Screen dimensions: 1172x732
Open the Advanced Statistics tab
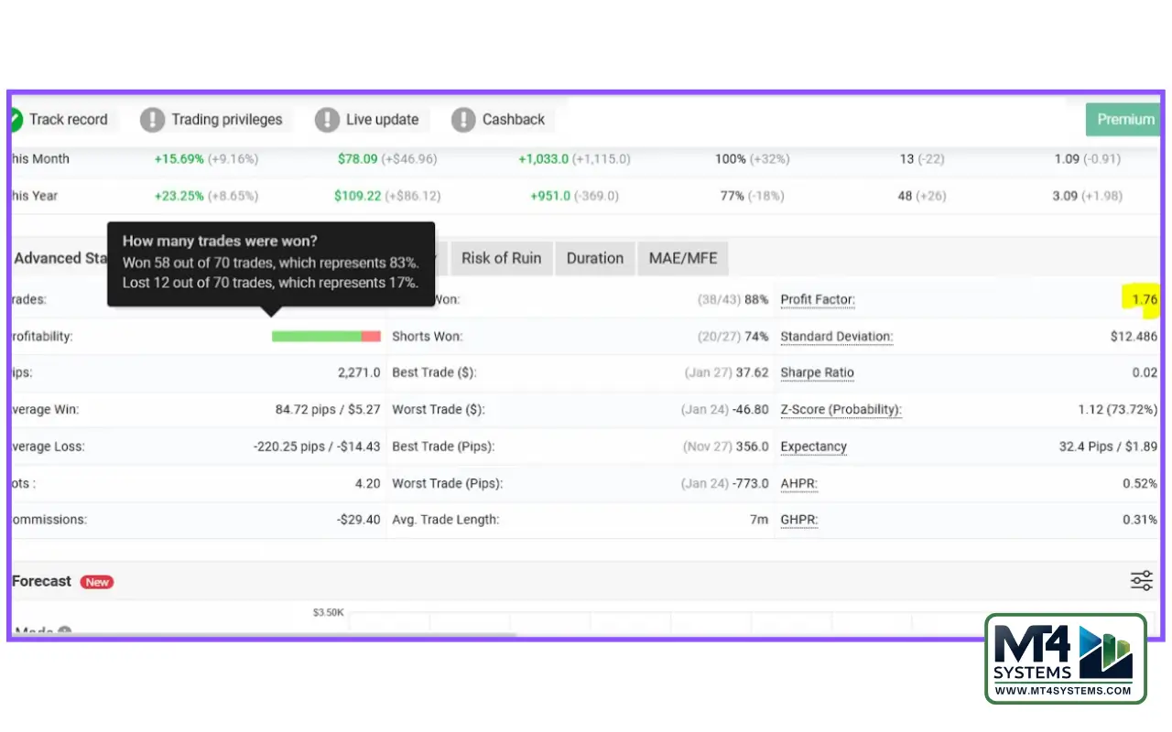(x=60, y=258)
